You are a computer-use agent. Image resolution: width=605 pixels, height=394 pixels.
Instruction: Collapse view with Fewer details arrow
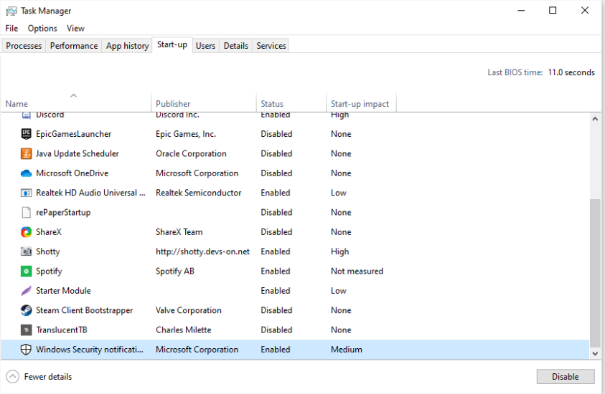12,377
